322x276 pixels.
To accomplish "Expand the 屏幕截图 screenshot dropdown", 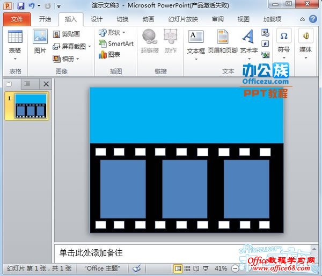I will (89, 47).
